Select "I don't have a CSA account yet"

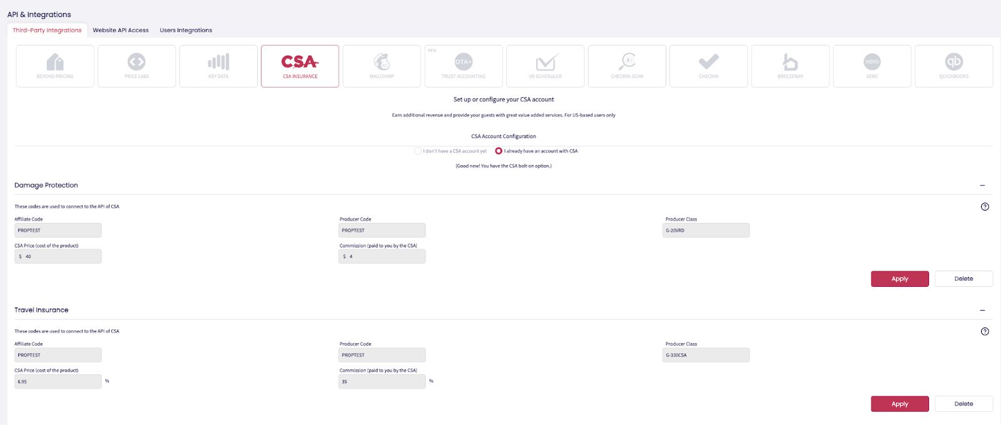(418, 151)
